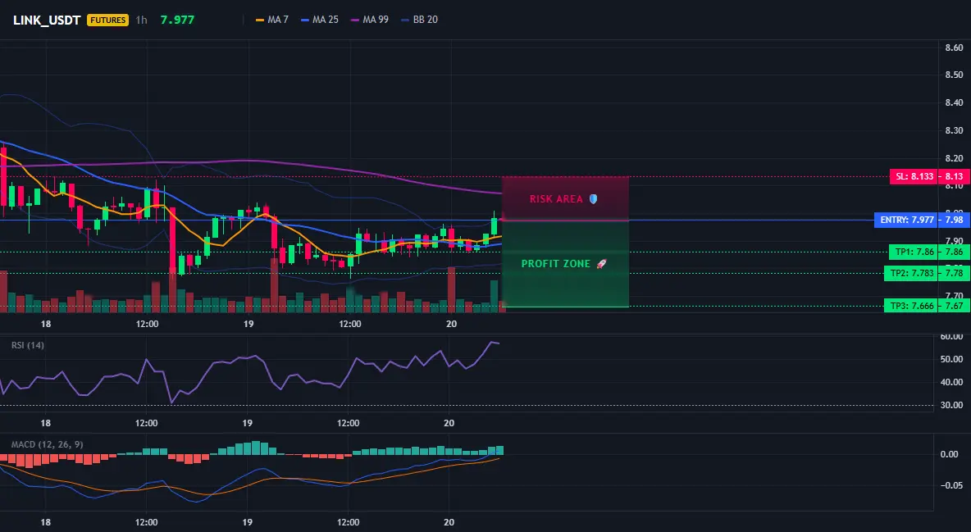Toggle the BB 20 legend entry
Viewport: 971px width, 532px height.
point(419,20)
